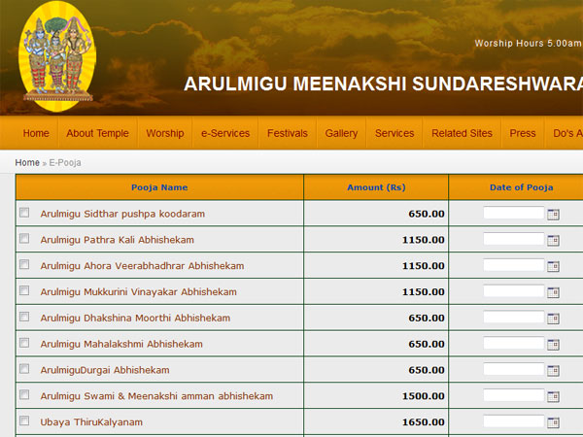Click date field for Swami & Meenakshi amman abhishekam
Screen dimensions: 583x437
click(x=514, y=395)
